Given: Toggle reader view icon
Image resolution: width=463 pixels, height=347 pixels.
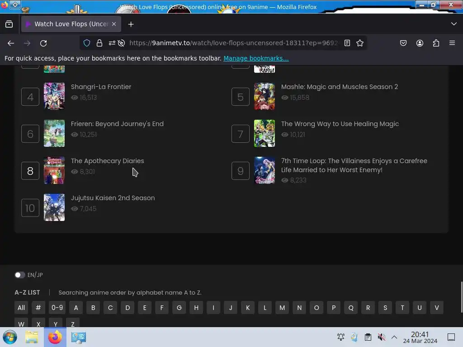Looking at the screenshot, I should coord(347,43).
